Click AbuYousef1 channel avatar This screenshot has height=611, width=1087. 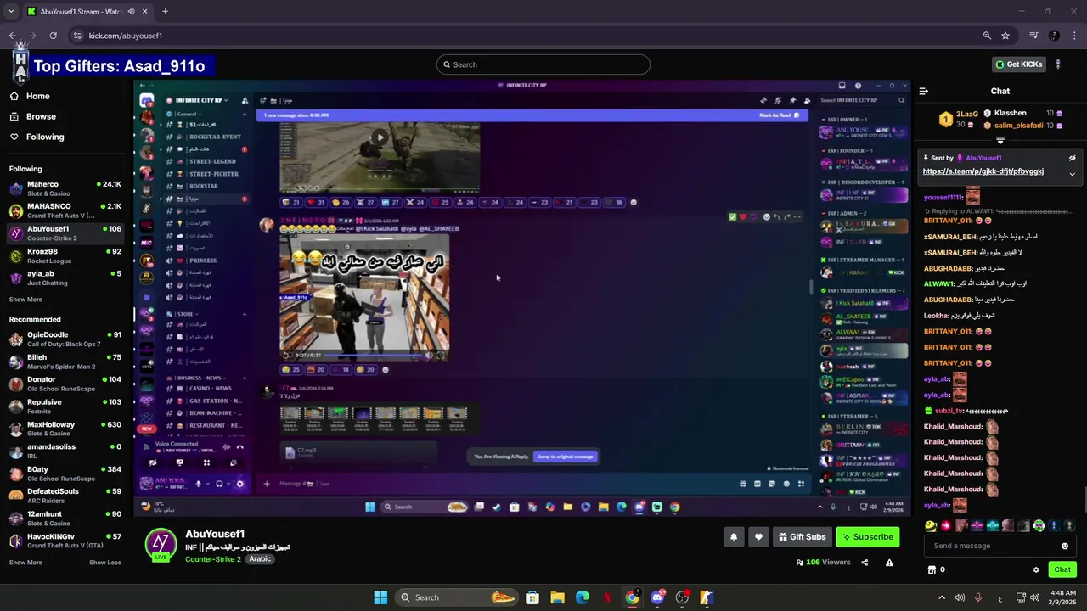[x=161, y=544]
